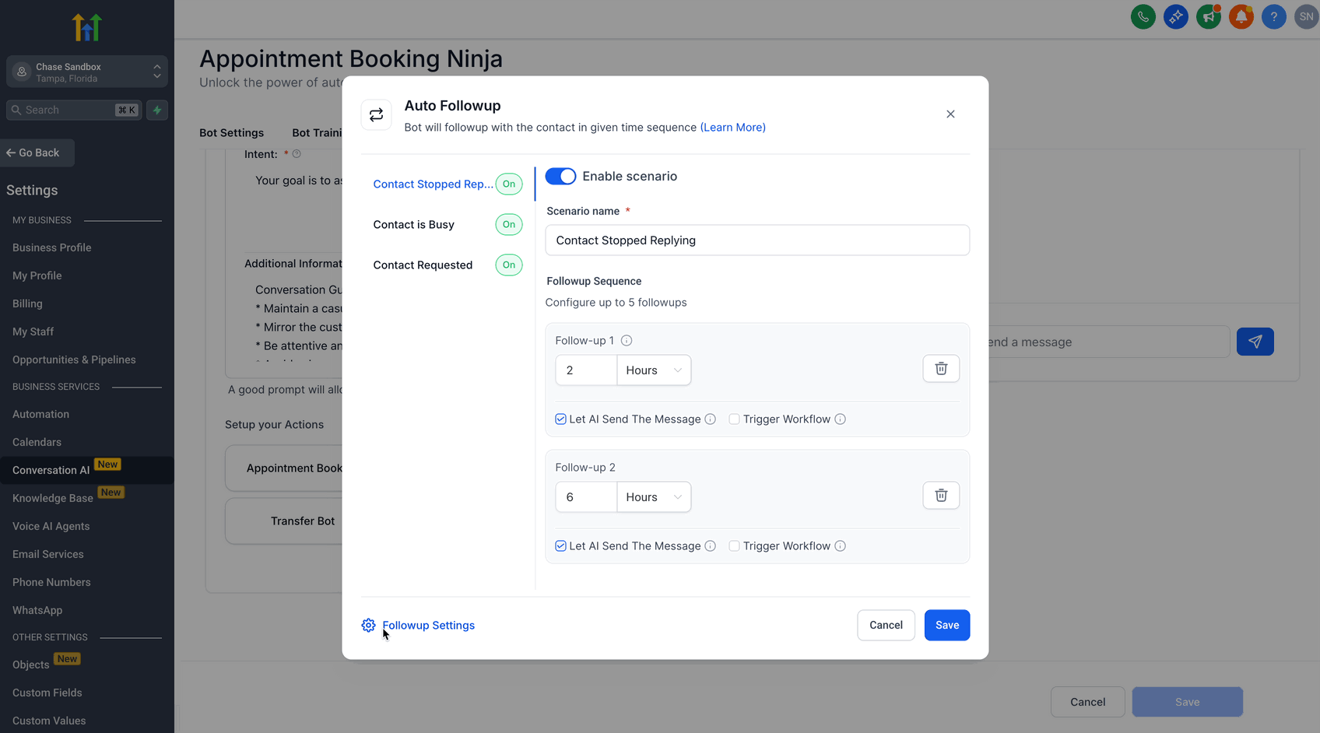
Task: Switch to Bot Settings tab
Action: point(231,133)
